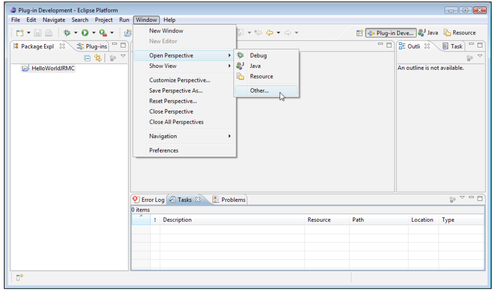This screenshot has height=291, width=496.
Task: Click the grey focus icon in Tasks view
Action: click(452, 199)
